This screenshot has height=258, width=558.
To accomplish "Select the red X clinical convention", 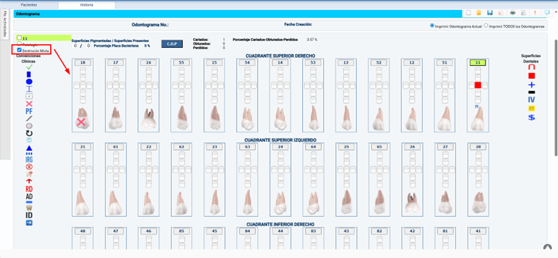I will pos(29,103).
